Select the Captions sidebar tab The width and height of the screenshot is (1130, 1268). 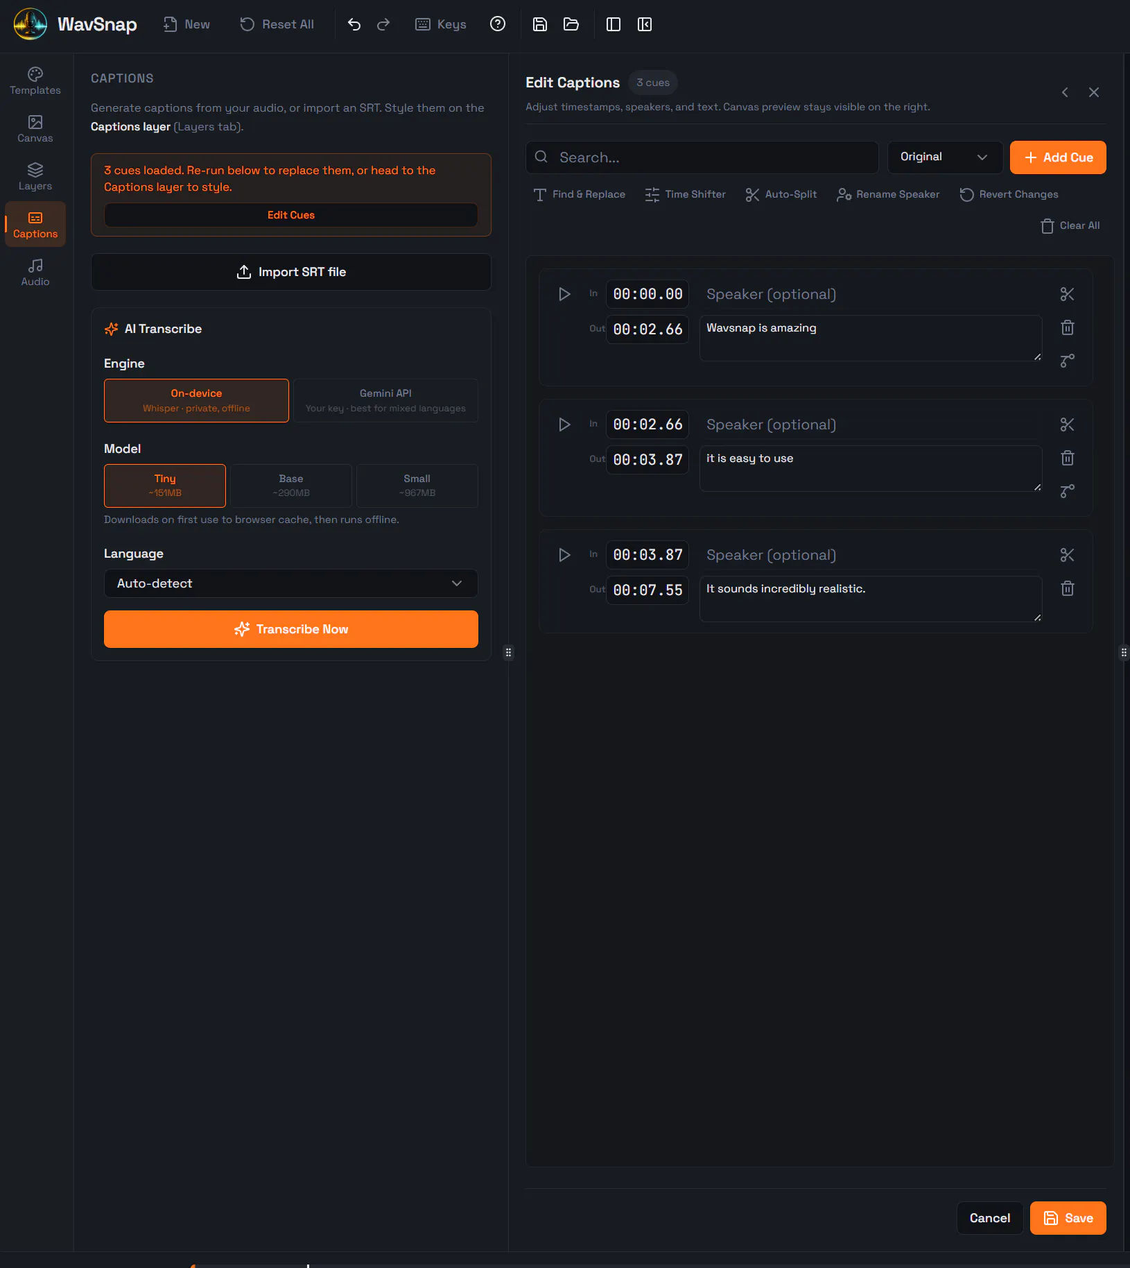35,225
